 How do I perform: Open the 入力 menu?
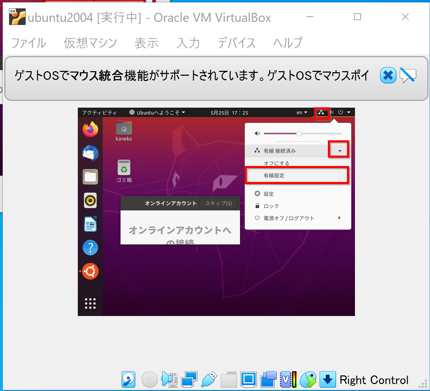click(x=188, y=43)
